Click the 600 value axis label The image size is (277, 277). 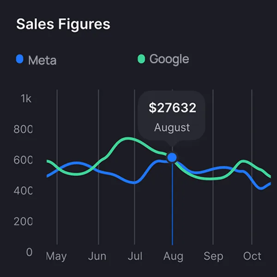coord(23,160)
